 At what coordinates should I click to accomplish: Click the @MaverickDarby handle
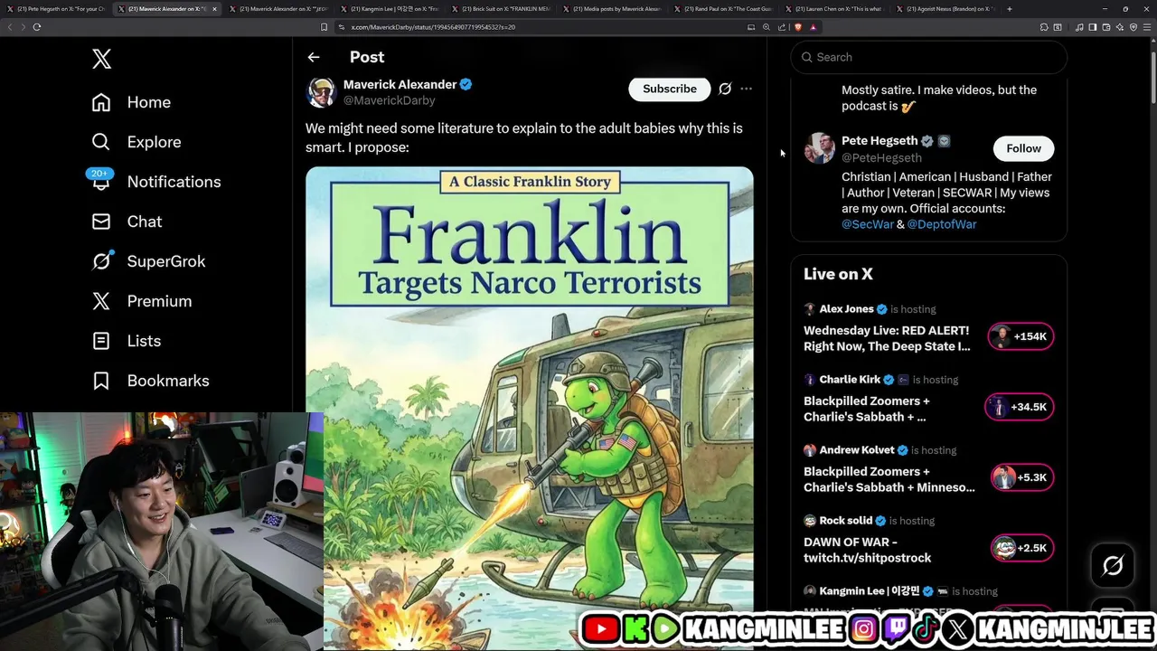pyautogui.click(x=389, y=100)
